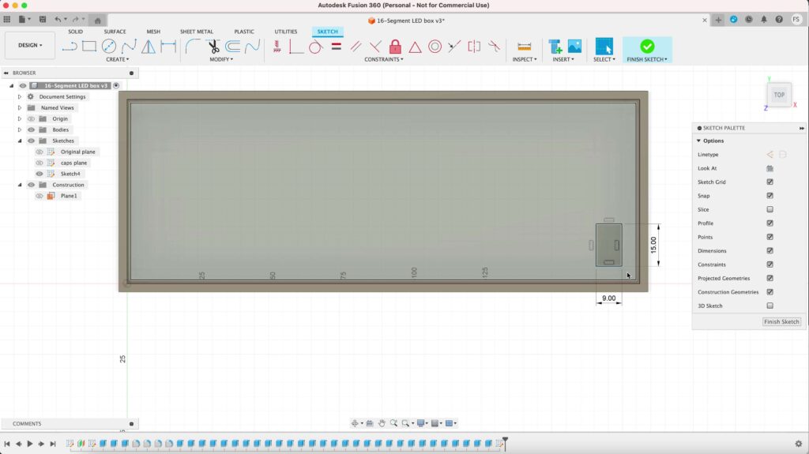Activate the Trim scissors tool
This screenshot has width=809, height=454.
(x=213, y=47)
